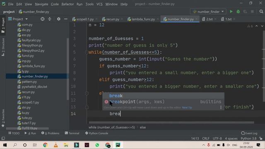Viewport: 265px width, 149px height.
Task: Open number_finder run configuration dropdown
Action: click(208, 12)
